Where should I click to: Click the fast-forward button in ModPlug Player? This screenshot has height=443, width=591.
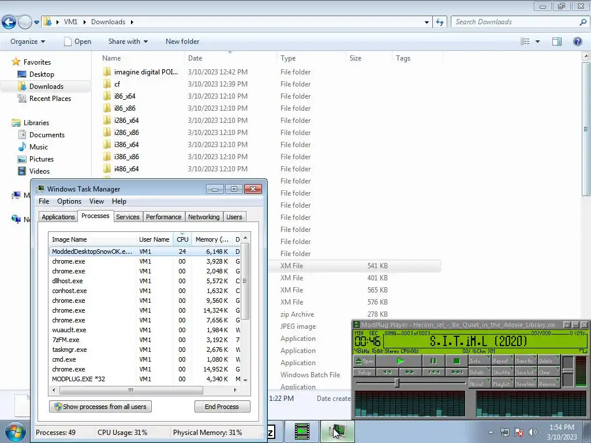(x=410, y=372)
